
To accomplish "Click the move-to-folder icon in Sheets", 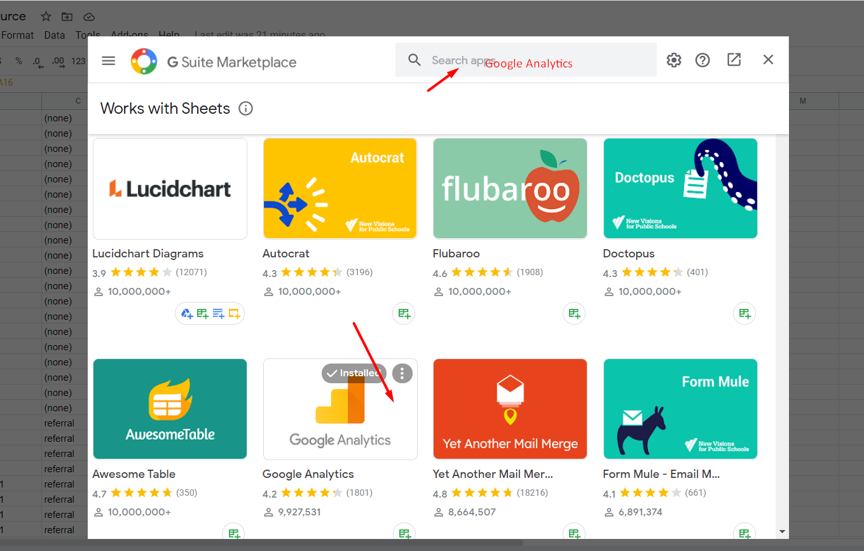I will coord(67,17).
